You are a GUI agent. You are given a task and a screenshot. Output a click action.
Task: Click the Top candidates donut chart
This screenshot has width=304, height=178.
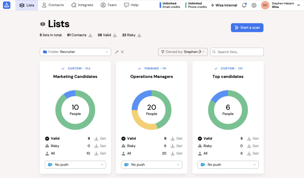coord(228,110)
